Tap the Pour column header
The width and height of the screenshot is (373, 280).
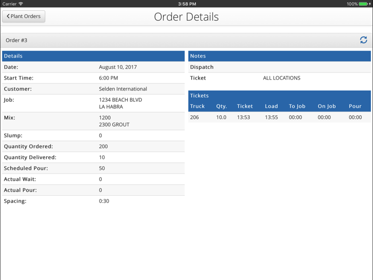[x=355, y=106]
